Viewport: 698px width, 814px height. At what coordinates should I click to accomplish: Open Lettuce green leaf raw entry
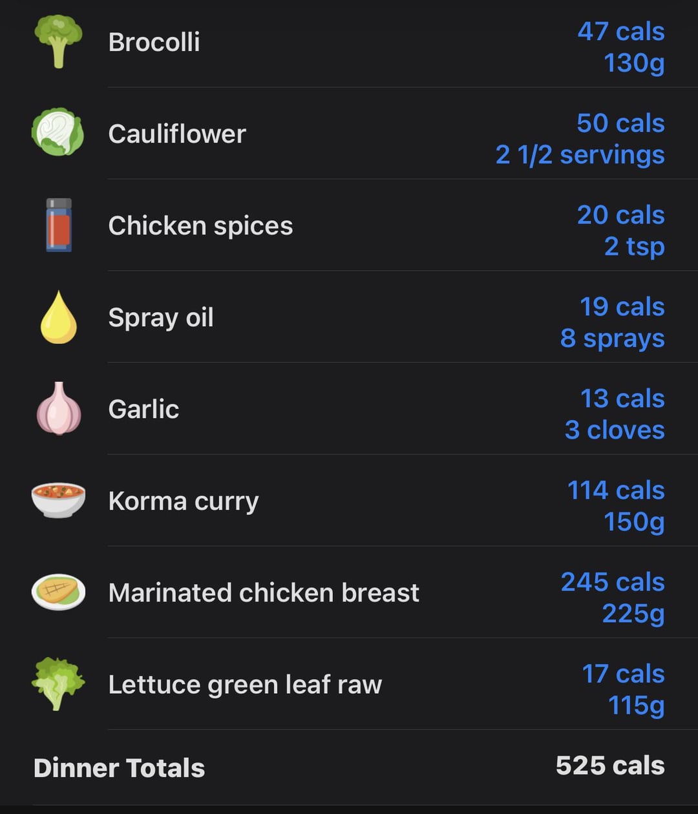(245, 685)
